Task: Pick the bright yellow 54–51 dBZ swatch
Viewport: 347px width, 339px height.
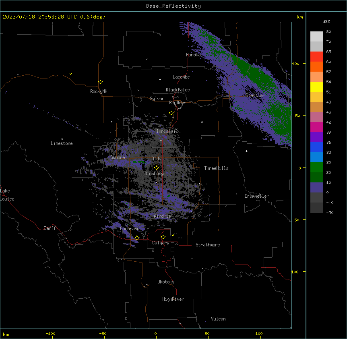Action: (x=316, y=87)
